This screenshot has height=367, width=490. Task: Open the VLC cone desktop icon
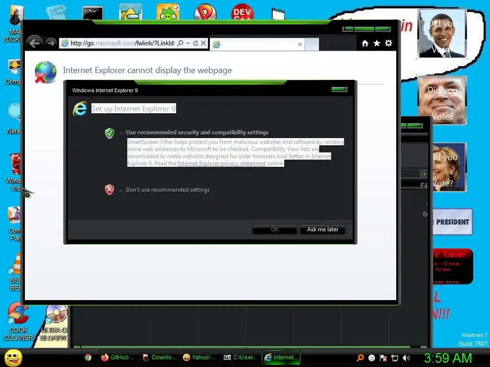coord(15,271)
